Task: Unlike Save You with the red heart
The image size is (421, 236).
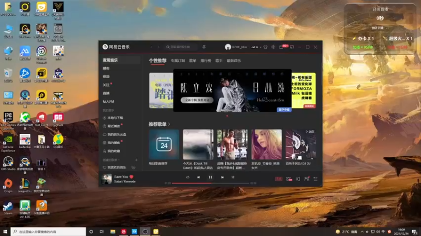Action: click(x=131, y=177)
